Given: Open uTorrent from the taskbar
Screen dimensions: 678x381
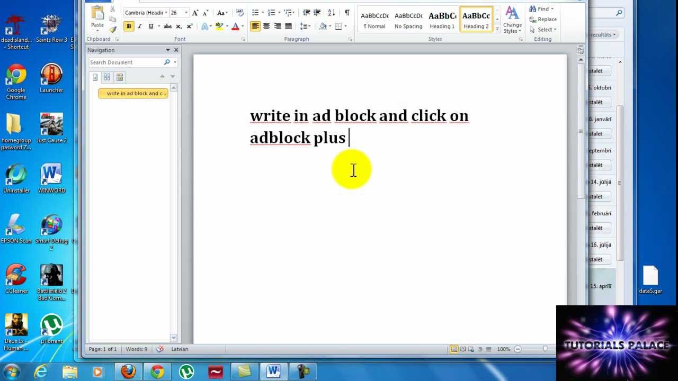Looking at the screenshot, I should coord(186,371).
